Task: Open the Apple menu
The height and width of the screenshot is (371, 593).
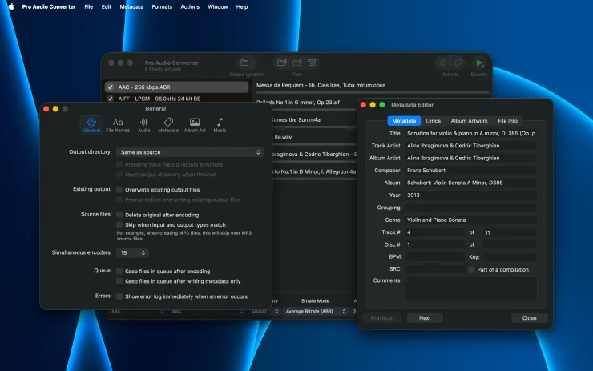Action: coord(11,6)
